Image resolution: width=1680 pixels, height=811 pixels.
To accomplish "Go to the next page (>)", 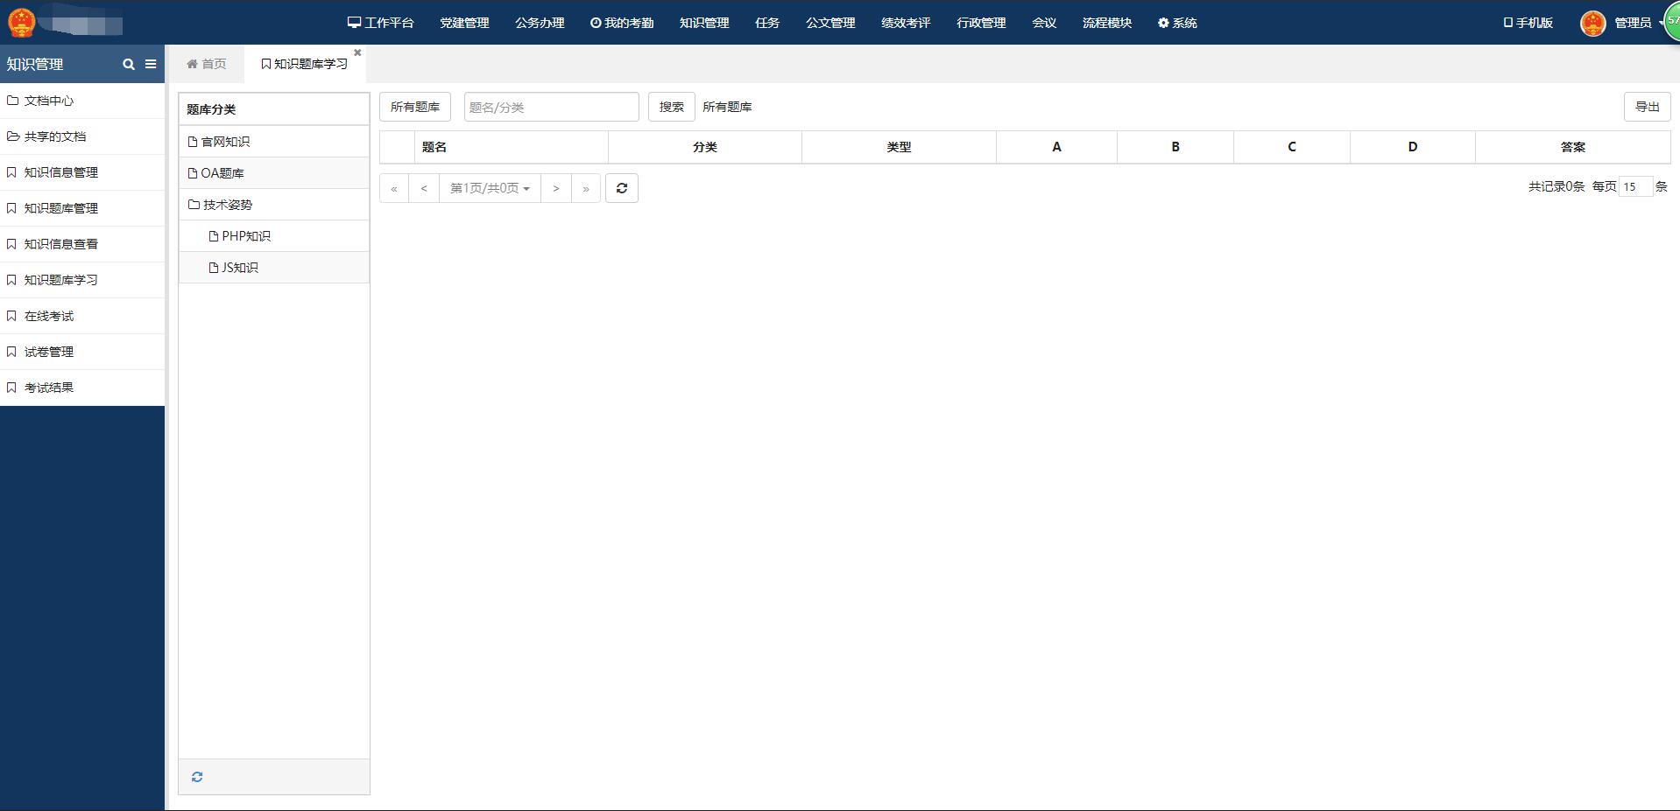I will [556, 188].
